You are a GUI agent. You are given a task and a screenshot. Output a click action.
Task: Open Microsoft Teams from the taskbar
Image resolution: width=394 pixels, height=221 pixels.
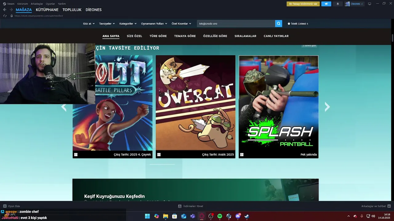click(x=193, y=216)
